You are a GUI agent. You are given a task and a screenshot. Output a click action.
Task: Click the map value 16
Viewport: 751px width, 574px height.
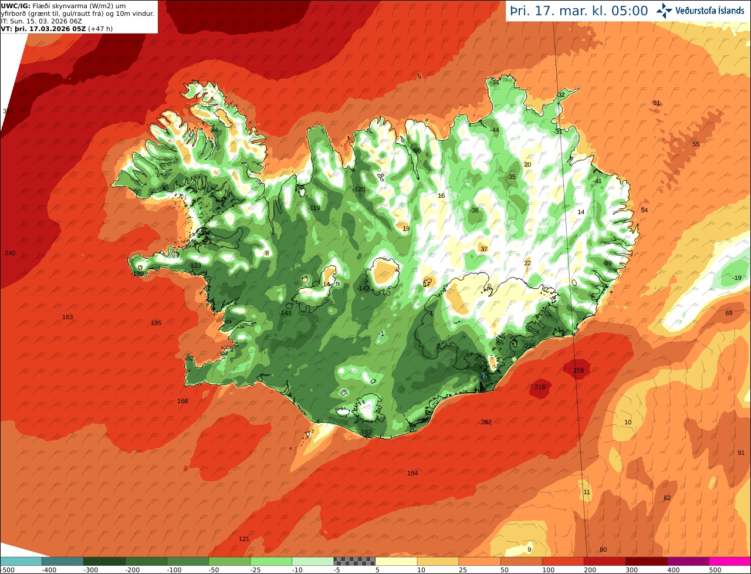click(x=441, y=195)
